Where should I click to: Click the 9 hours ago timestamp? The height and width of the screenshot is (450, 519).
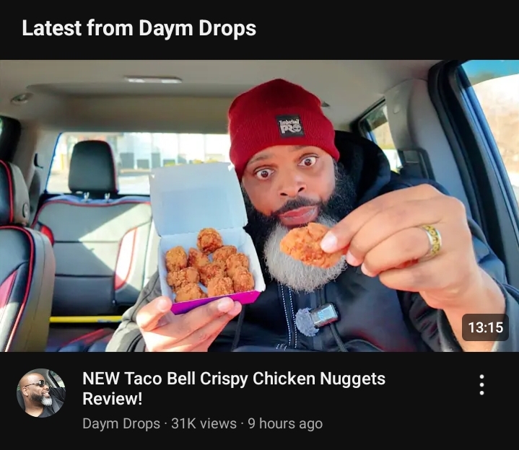[285, 423]
